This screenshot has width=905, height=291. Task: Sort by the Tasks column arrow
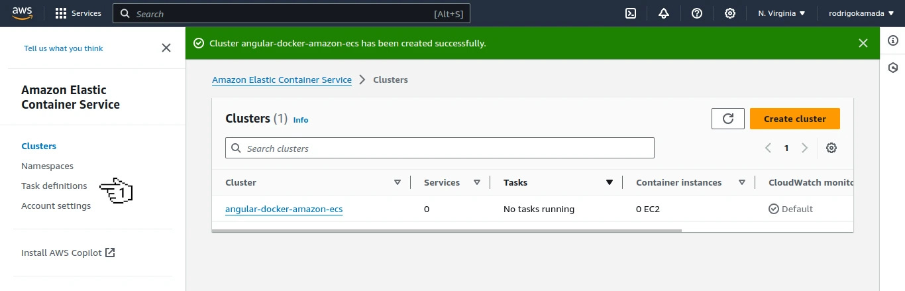(x=610, y=182)
